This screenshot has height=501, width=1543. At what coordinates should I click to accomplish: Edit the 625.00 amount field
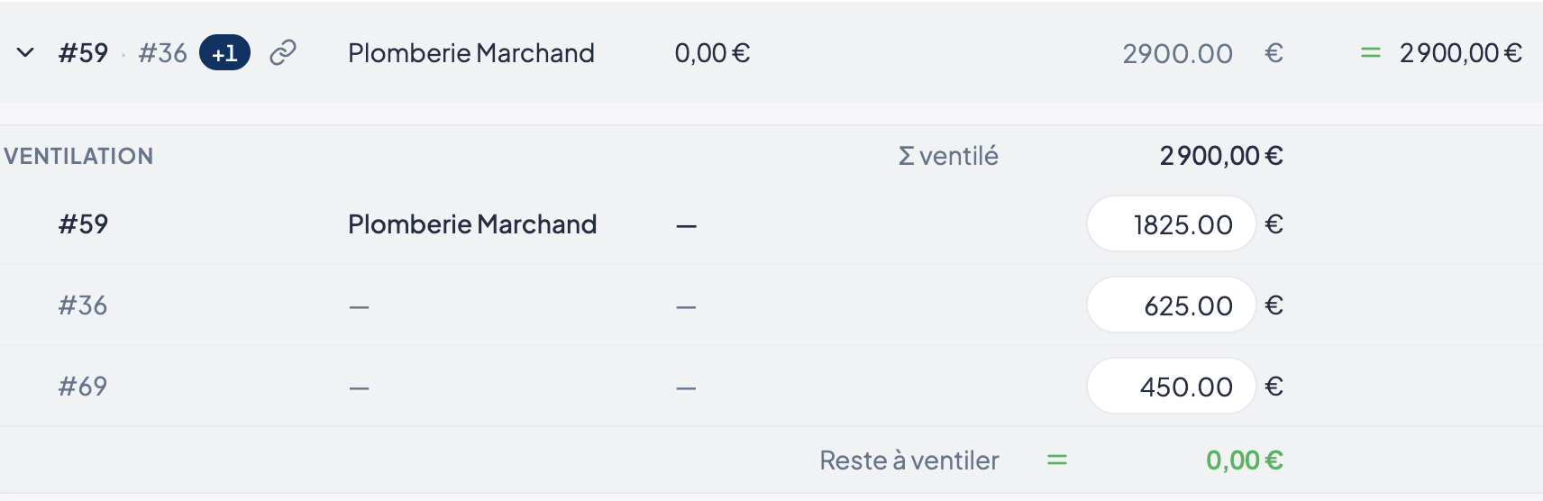pyautogui.click(x=1172, y=305)
